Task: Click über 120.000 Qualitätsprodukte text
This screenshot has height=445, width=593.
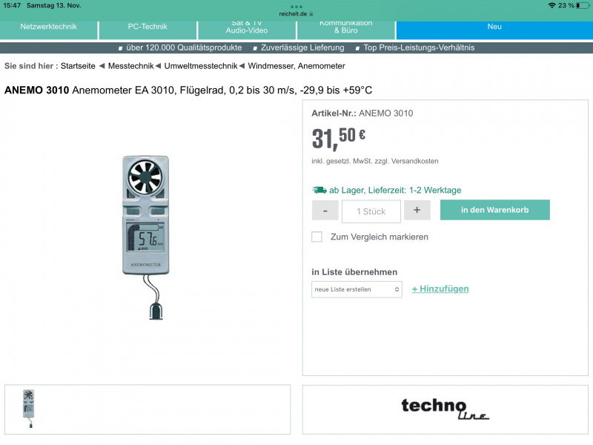Action: pos(184,47)
